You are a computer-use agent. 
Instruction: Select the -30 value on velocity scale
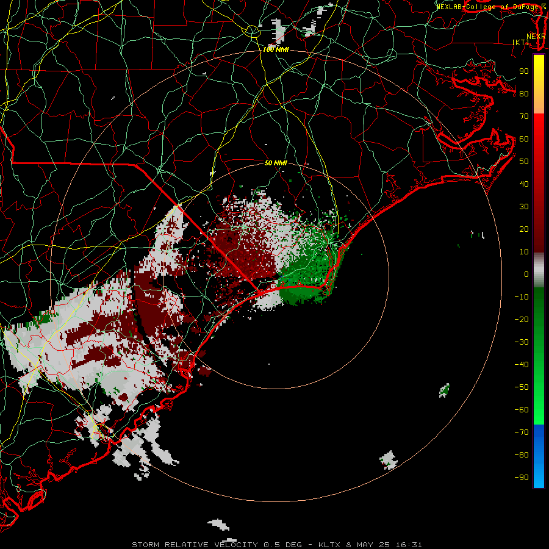pos(522,342)
